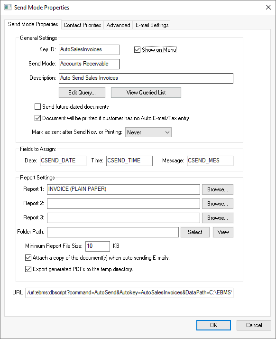
Task: Click the URL text field
Action: [x=129, y=293]
